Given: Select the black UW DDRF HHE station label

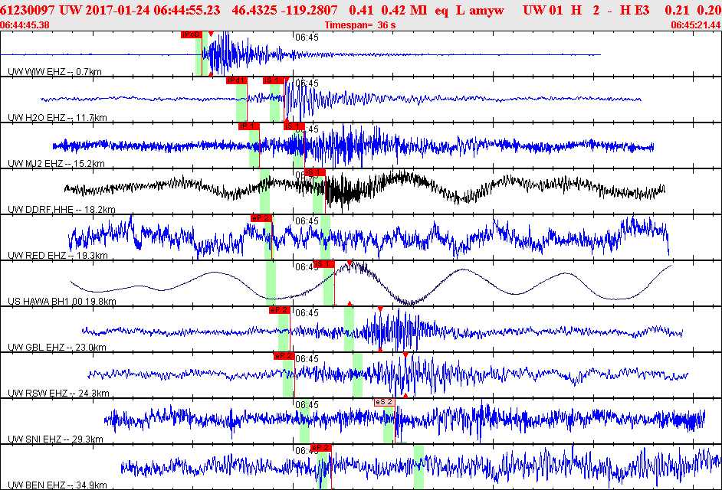Looking at the screenshot, I should coord(61,210).
